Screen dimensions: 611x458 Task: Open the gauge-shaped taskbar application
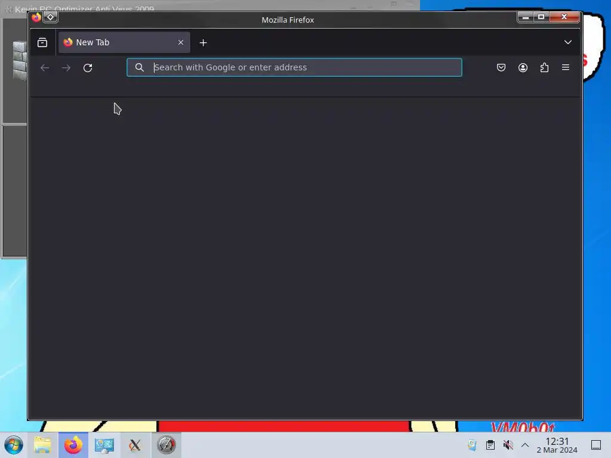click(166, 445)
